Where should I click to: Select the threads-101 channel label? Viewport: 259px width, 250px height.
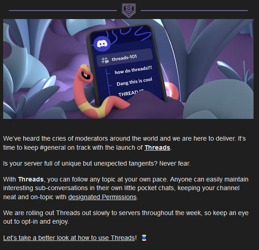click(124, 58)
